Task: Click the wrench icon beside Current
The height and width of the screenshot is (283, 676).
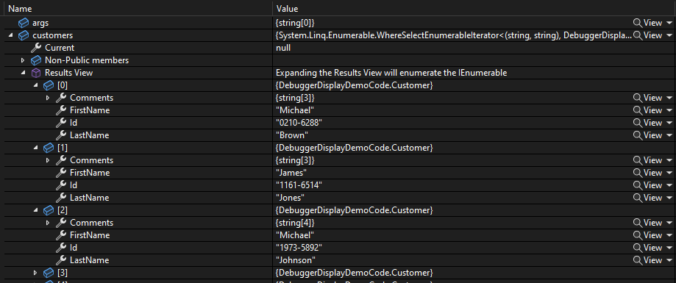Action: click(x=36, y=48)
